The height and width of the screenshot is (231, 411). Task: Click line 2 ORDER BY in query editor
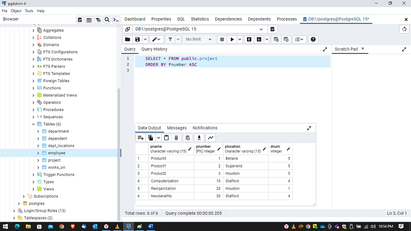[171, 64]
